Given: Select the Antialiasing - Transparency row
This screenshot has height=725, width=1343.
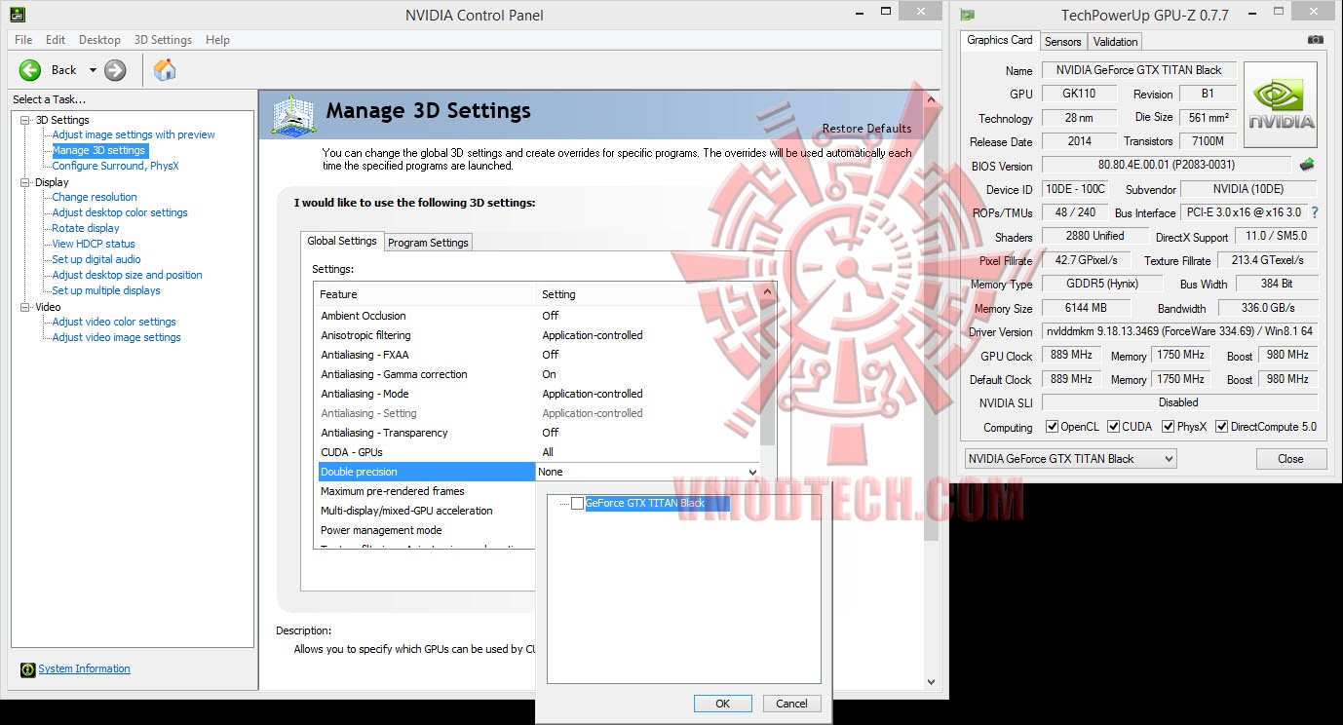Looking at the screenshot, I should coord(537,433).
